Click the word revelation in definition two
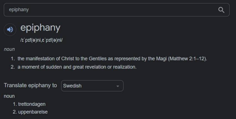This screenshot has height=119, width=236. coord(94,67)
